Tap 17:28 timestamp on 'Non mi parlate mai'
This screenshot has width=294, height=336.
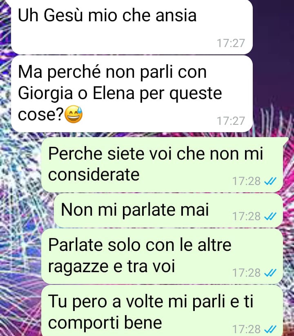[246, 216]
